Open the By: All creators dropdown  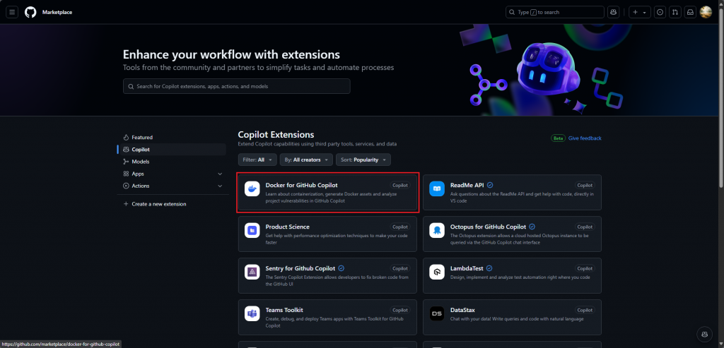pos(306,160)
